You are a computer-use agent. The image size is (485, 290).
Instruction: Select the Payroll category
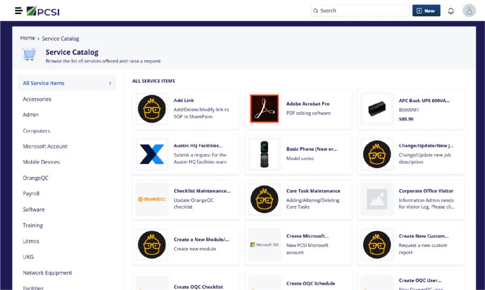[31, 194]
